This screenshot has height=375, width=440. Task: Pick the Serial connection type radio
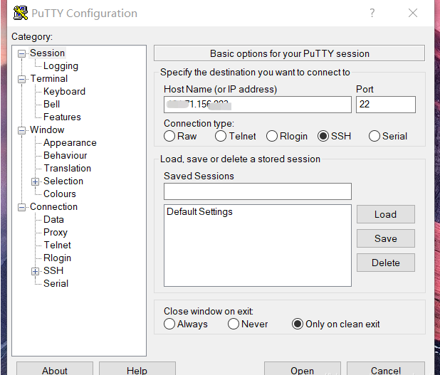pyautogui.click(x=374, y=136)
